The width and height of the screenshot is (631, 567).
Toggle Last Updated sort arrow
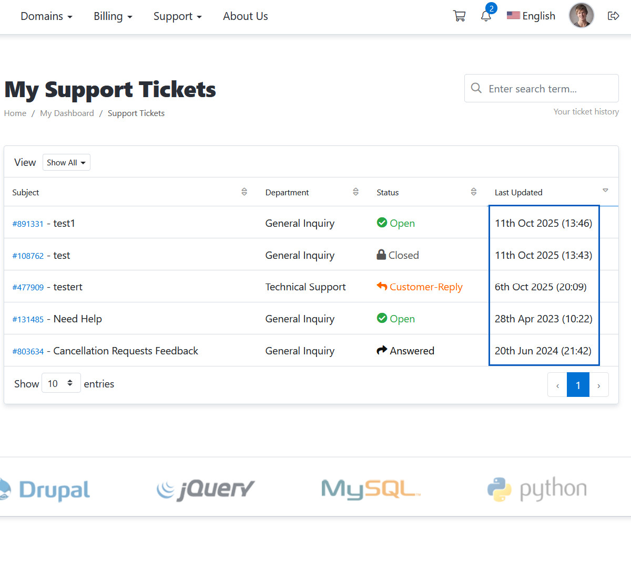605,191
